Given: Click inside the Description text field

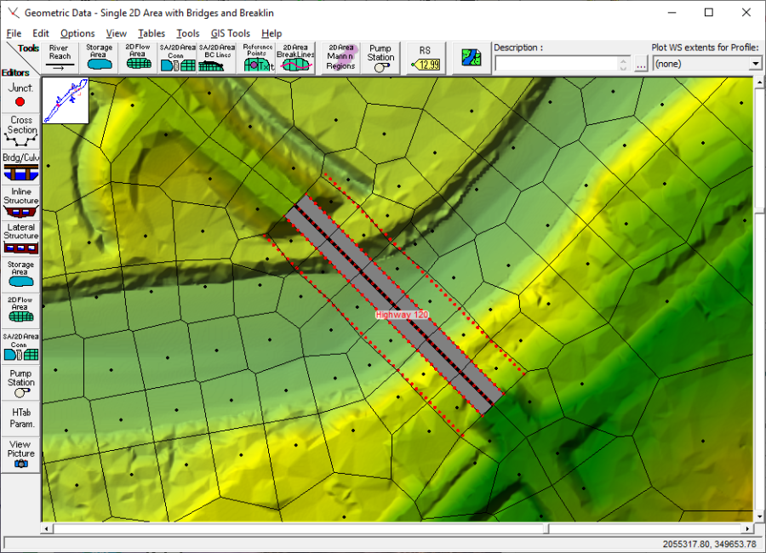Looking at the screenshot, I should click(x=553, y=63).
